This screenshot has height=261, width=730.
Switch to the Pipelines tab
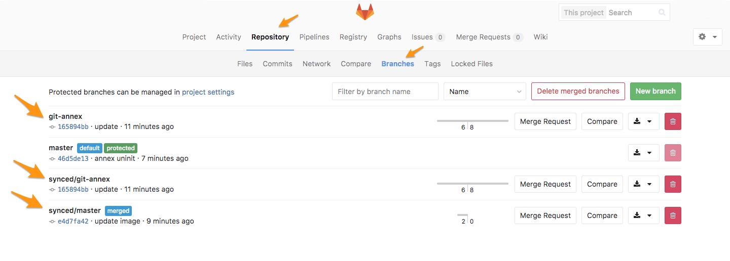point(314,37)
